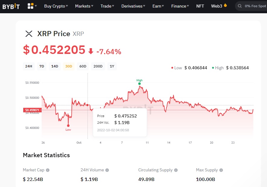
Task: Click the 24H Volume info icon
Action: (107, 170)
